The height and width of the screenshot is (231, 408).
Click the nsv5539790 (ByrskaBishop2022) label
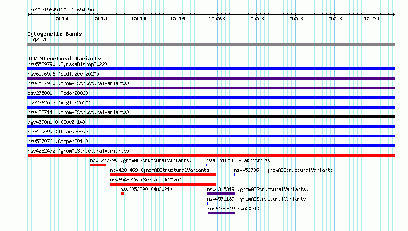[67, 64]
